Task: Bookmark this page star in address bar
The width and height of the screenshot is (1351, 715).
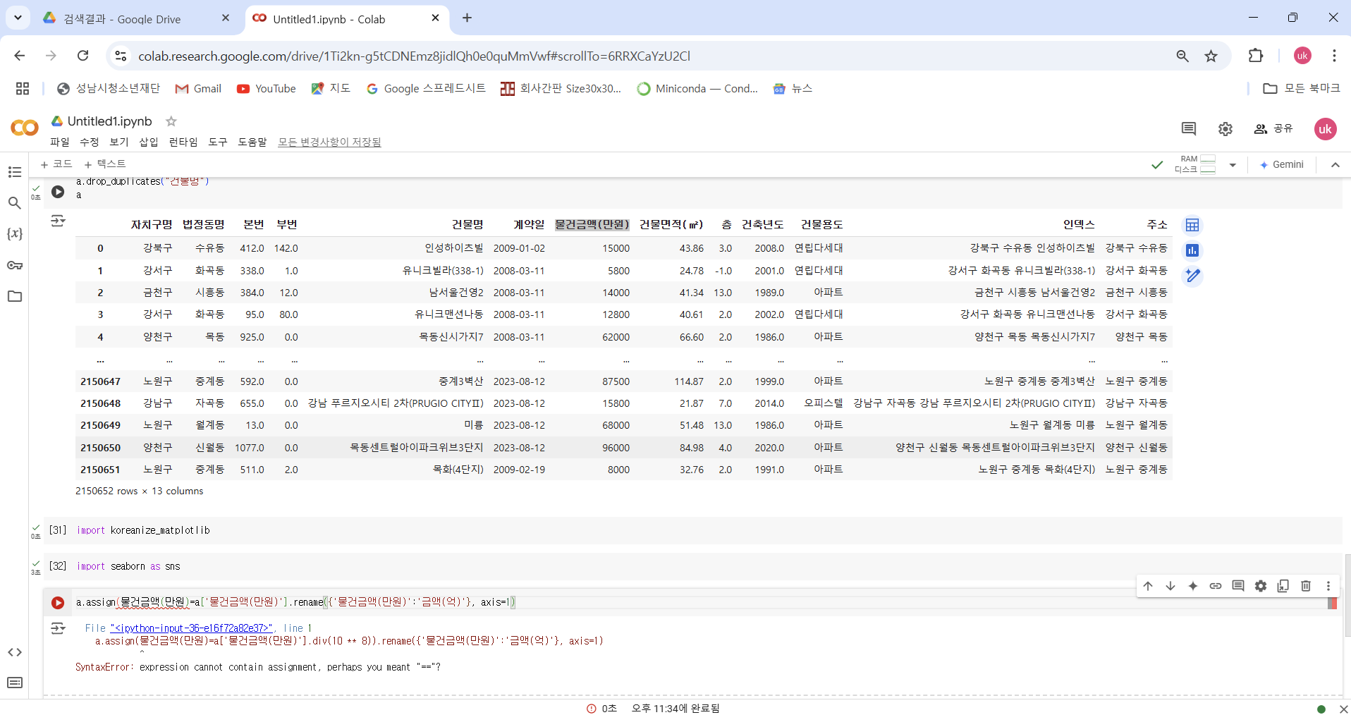Action: (1211, 56)
